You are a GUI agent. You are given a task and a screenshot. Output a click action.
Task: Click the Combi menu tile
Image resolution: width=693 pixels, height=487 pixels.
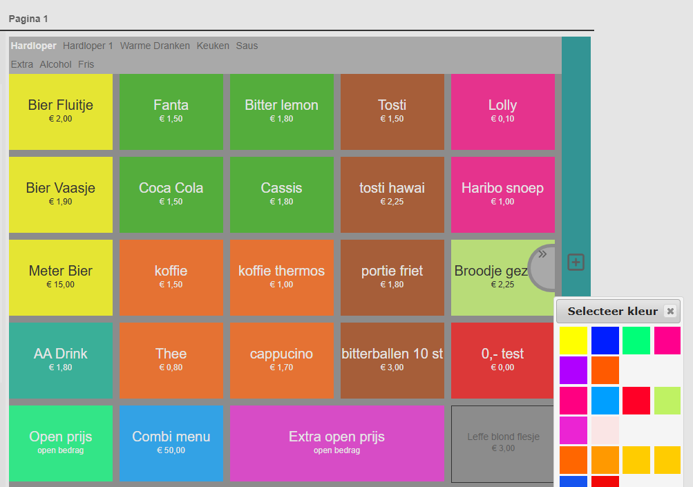171,443
